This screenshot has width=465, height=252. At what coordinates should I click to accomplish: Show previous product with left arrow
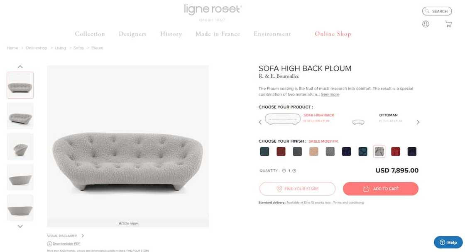point(260,122)
